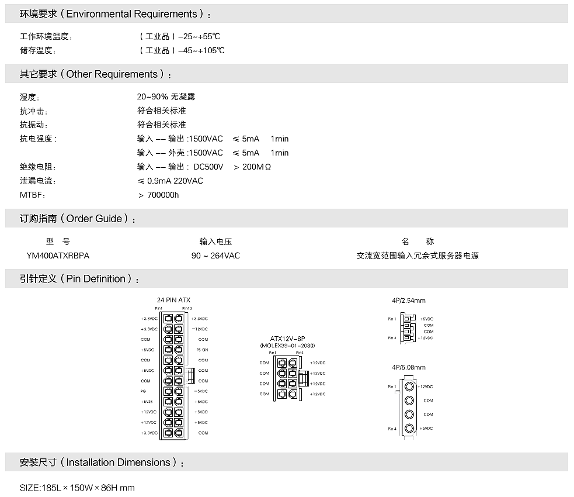Click the PG pin label
This screenshot has height=497, width=574.
pos(143,391)
